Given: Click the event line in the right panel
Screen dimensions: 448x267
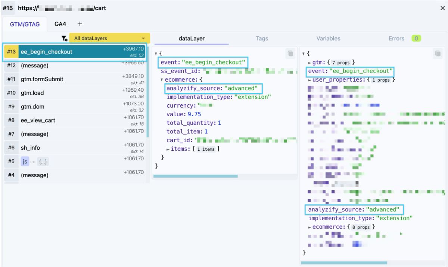Looking at the screenshot, I should click(351, 71).
